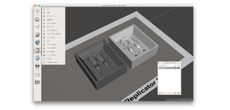Toggle the Edit tool in sidebar
The image size is (230, 110).
click(x=37, y=50)
